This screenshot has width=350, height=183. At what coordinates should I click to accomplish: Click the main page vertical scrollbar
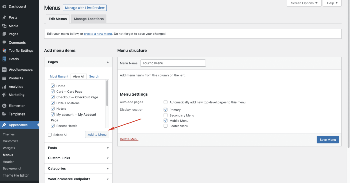(348, 74)
